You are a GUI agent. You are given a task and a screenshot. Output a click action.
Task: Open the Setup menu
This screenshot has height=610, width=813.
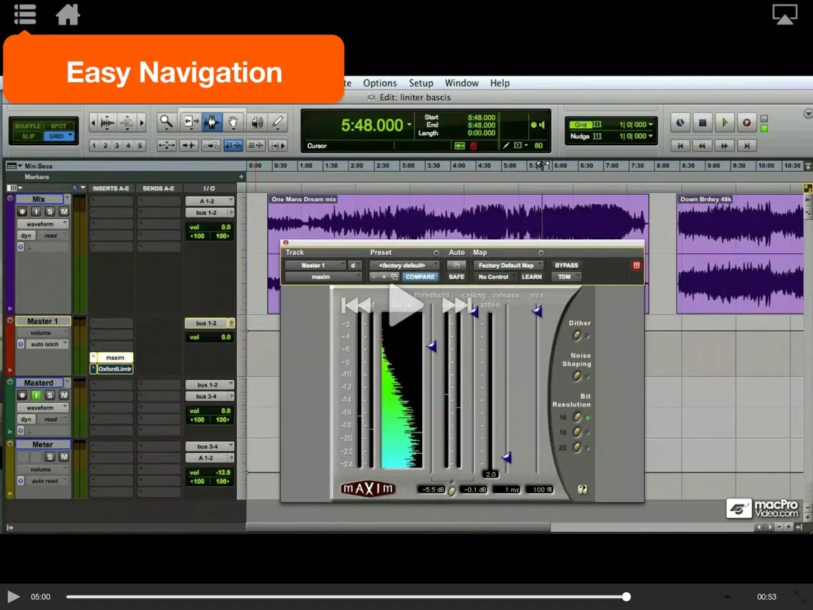pyautogui.click(x=421, y=83)
